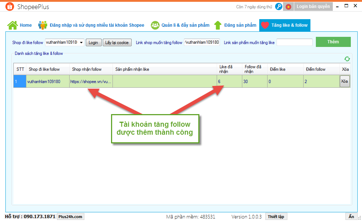Screen dimensions: 362x221
Task: Select Điểm follow value 2 cell
Action: click(321, 81)
